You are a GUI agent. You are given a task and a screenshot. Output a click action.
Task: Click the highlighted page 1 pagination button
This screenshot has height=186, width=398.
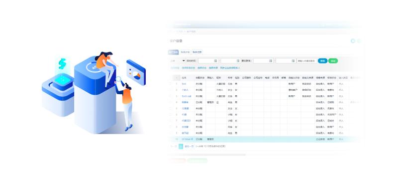(x=181, y=146)
